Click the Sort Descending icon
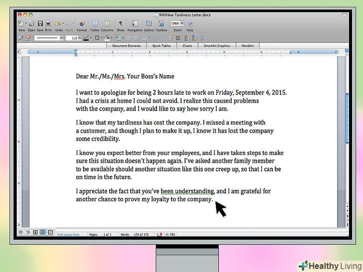 click(x=194, y=38)
